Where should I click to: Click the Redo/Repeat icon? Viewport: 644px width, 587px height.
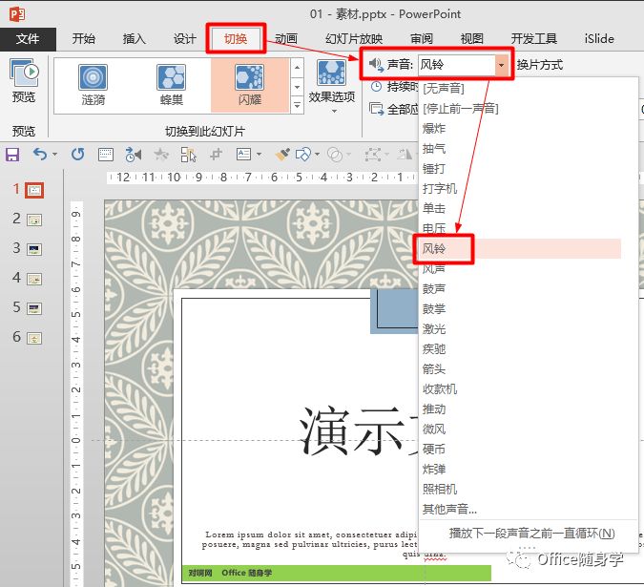77,155
